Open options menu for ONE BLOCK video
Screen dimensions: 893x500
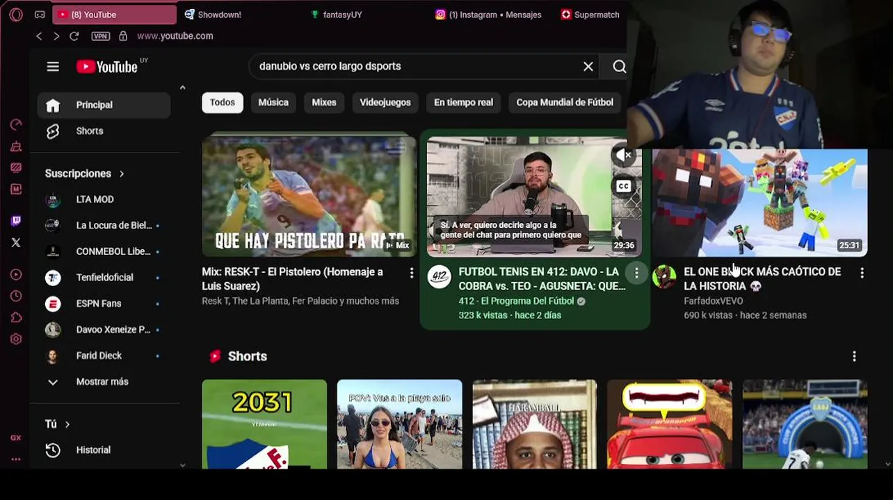point(862,273)
